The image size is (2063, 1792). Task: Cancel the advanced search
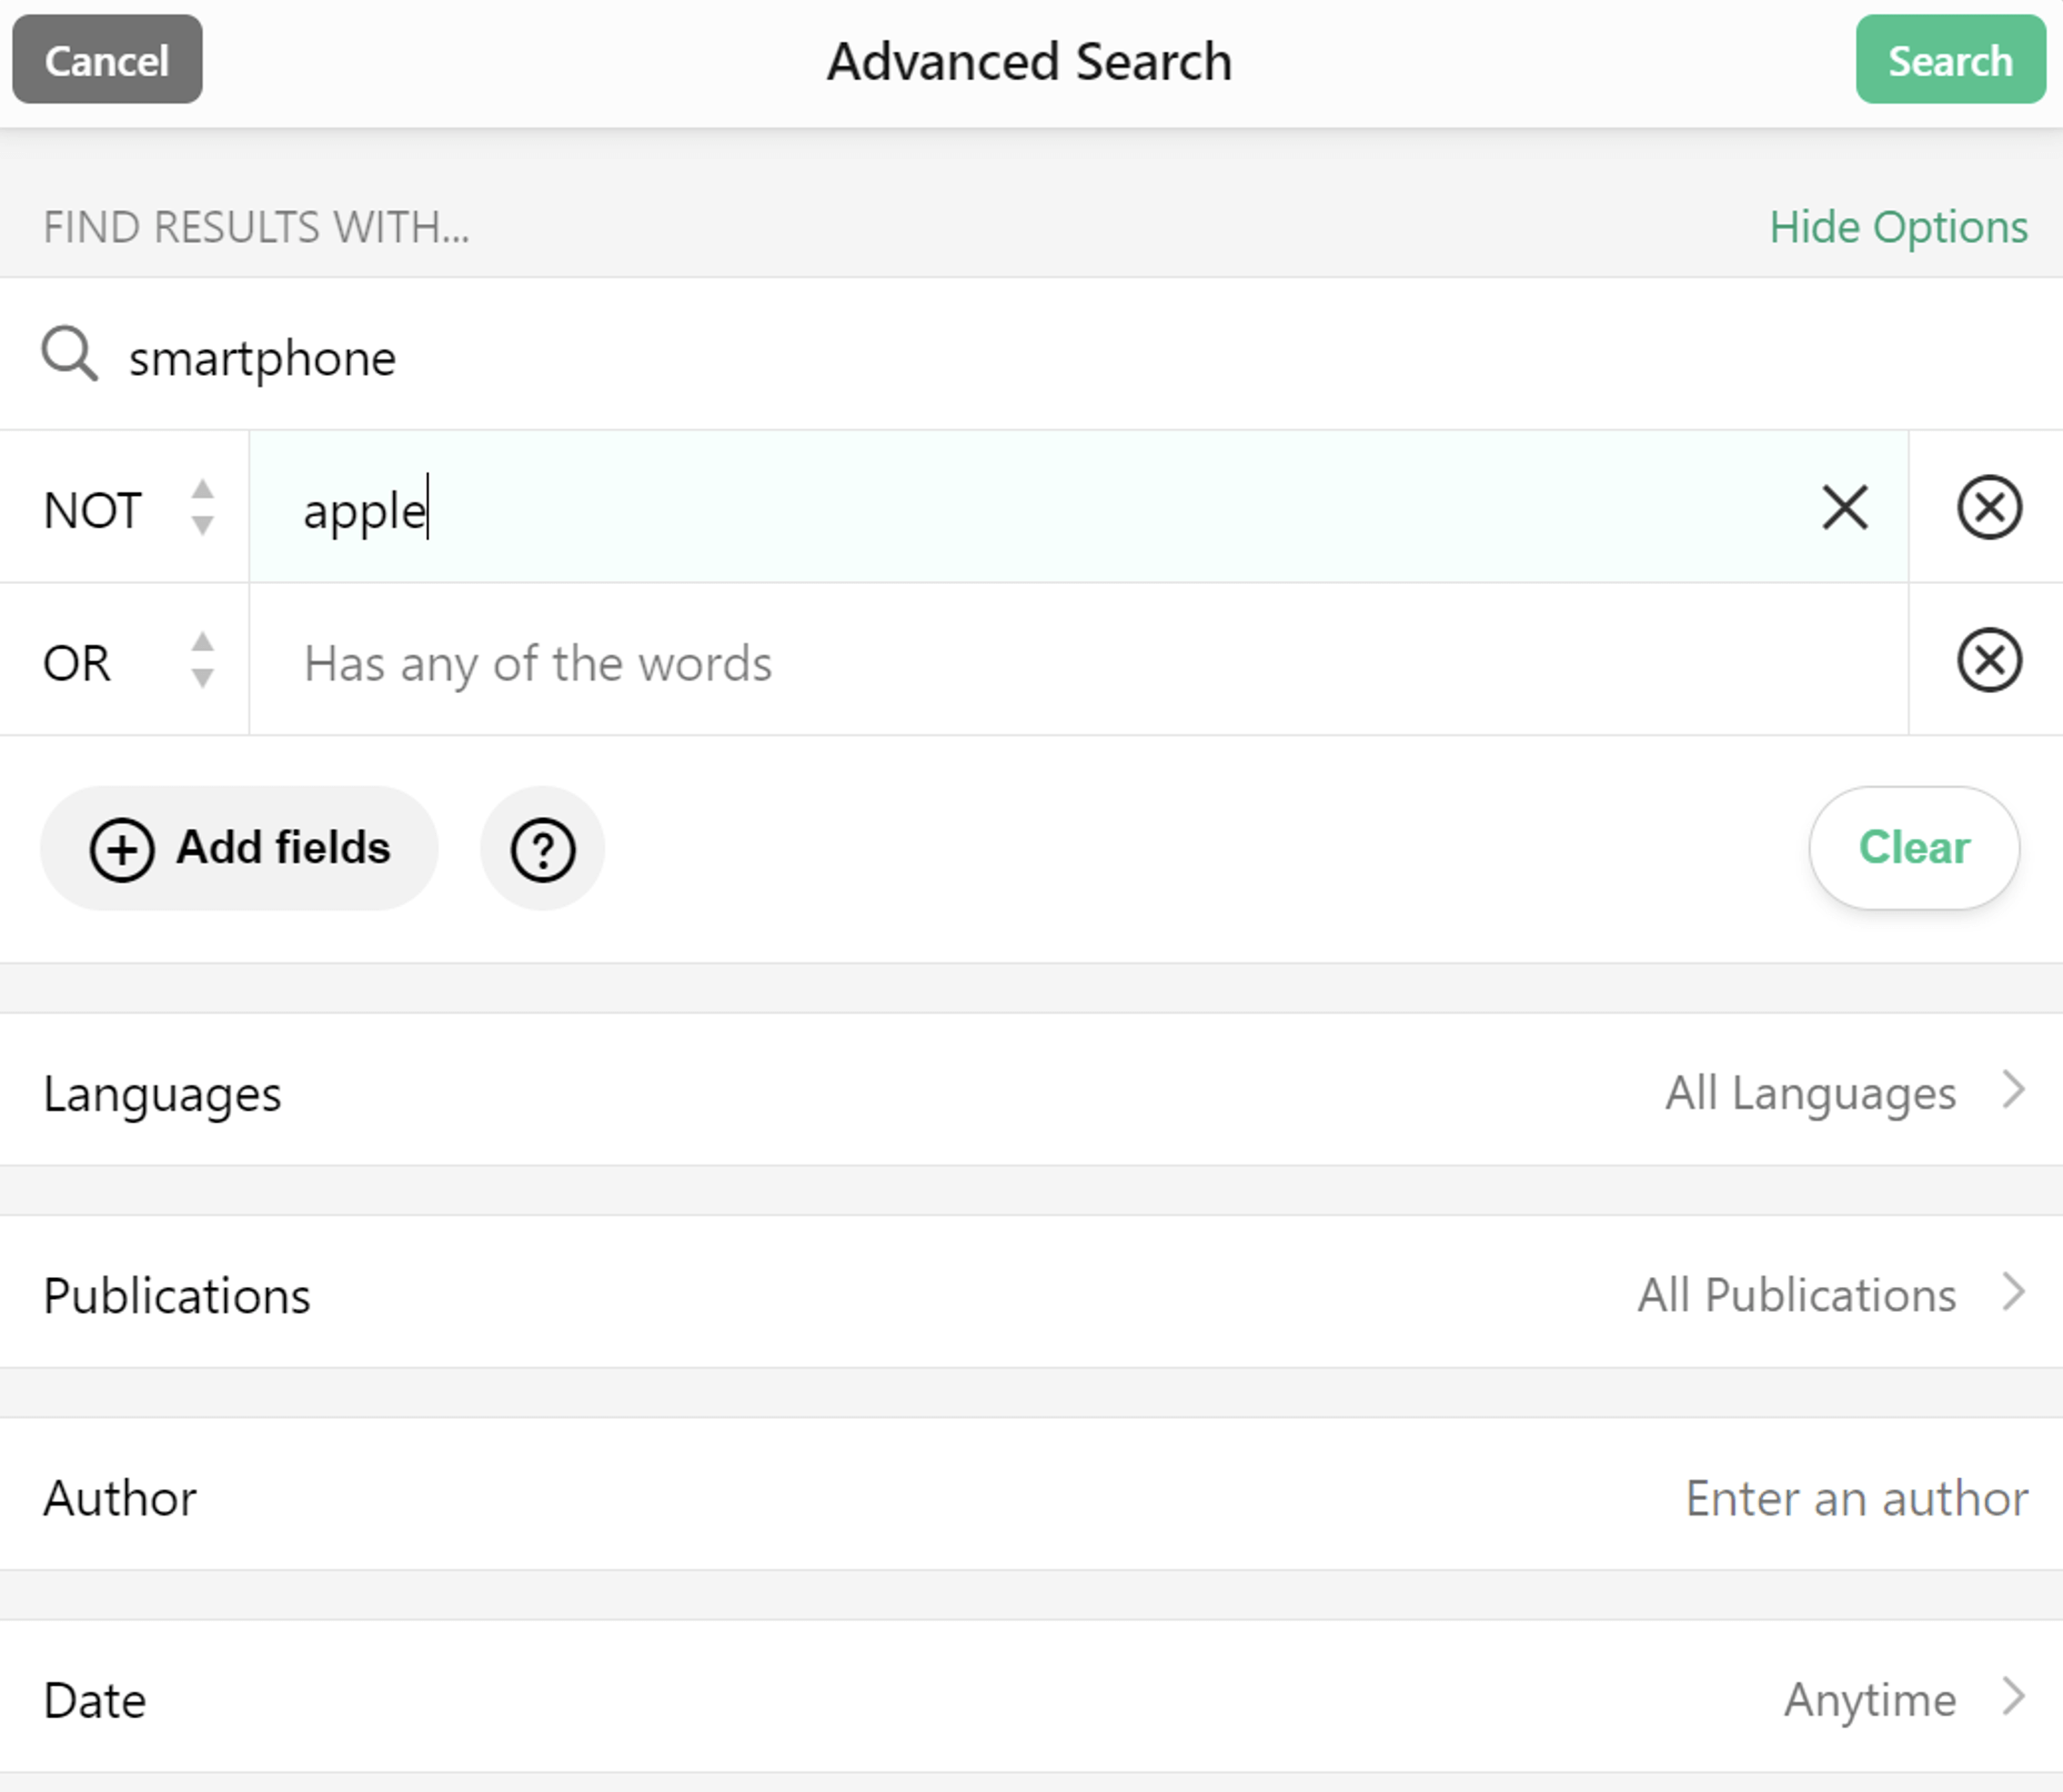[106, 59]
